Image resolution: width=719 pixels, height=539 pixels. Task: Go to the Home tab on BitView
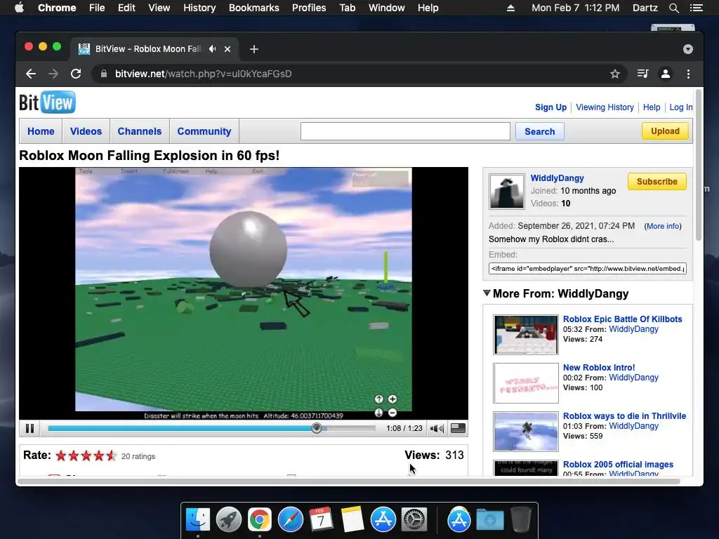click(41, 131)
